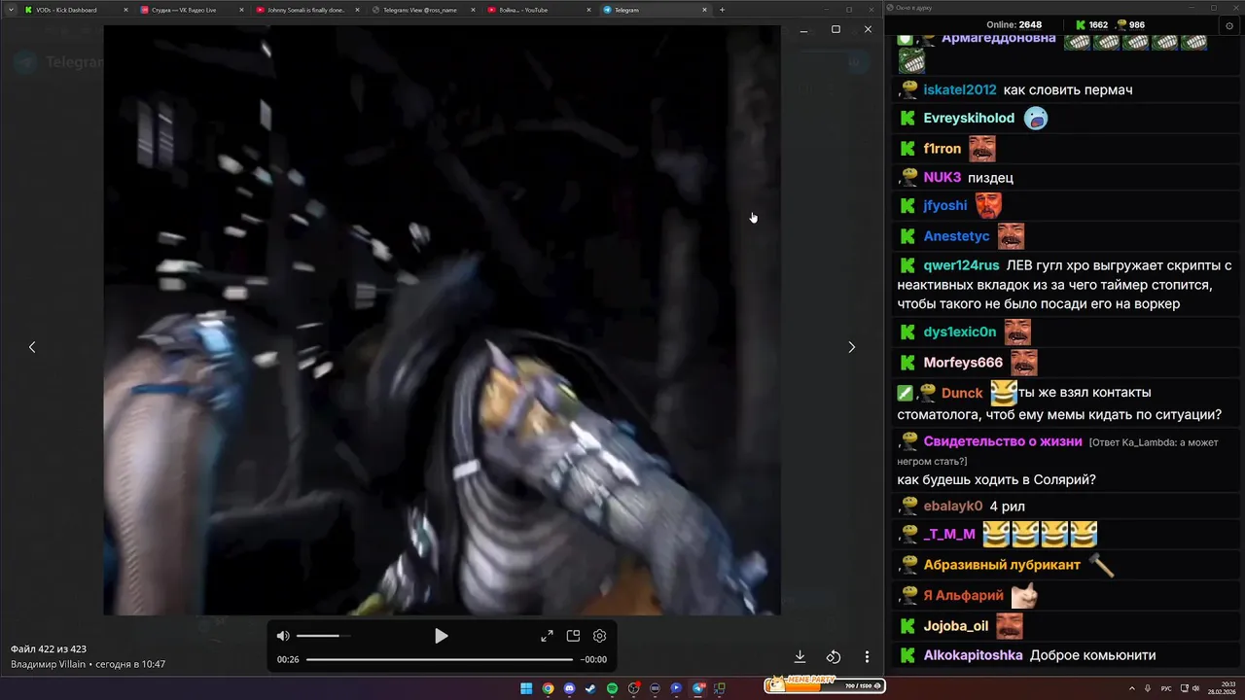Close the Telegram media viewer
Screen dimensions: 1245x700
(868, 29)
